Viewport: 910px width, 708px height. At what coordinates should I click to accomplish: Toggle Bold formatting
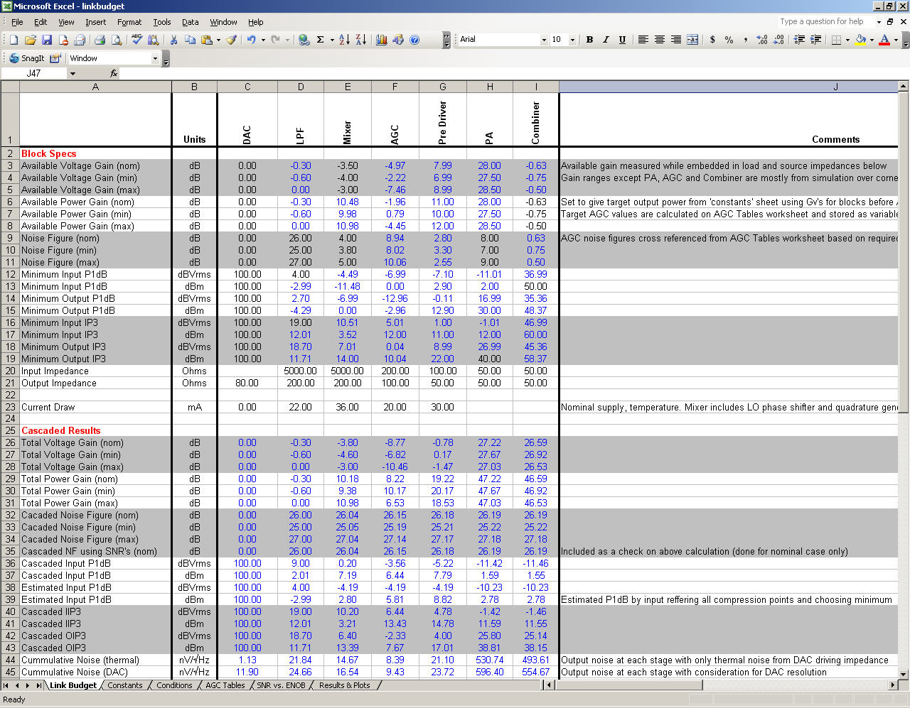pos(589,40)
